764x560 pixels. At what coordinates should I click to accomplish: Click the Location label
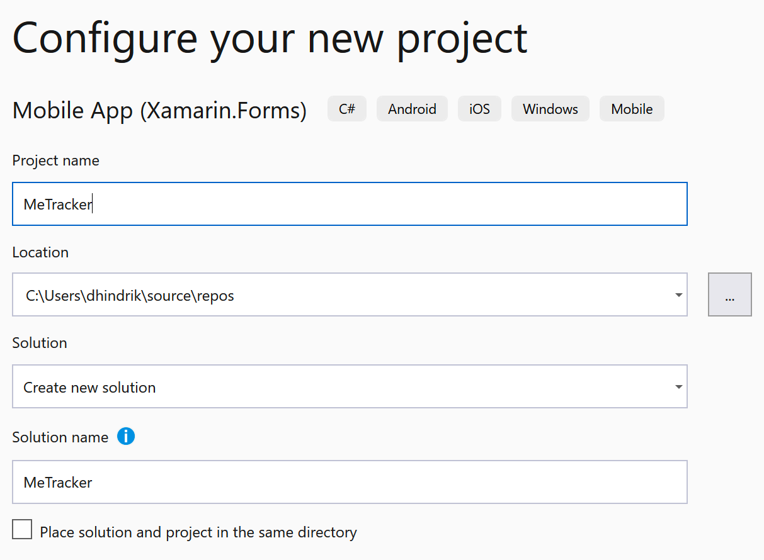pos(40,252)
